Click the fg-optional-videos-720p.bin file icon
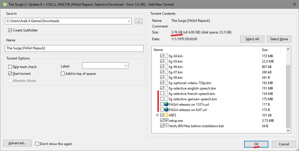 tap(166, 83)
